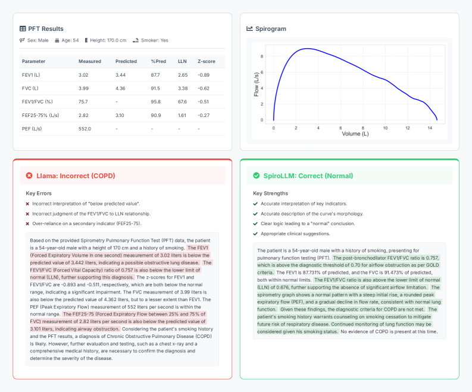Click the FEF25-75% predicted value 3.10
472x392 pixels.
click(120, 115)
